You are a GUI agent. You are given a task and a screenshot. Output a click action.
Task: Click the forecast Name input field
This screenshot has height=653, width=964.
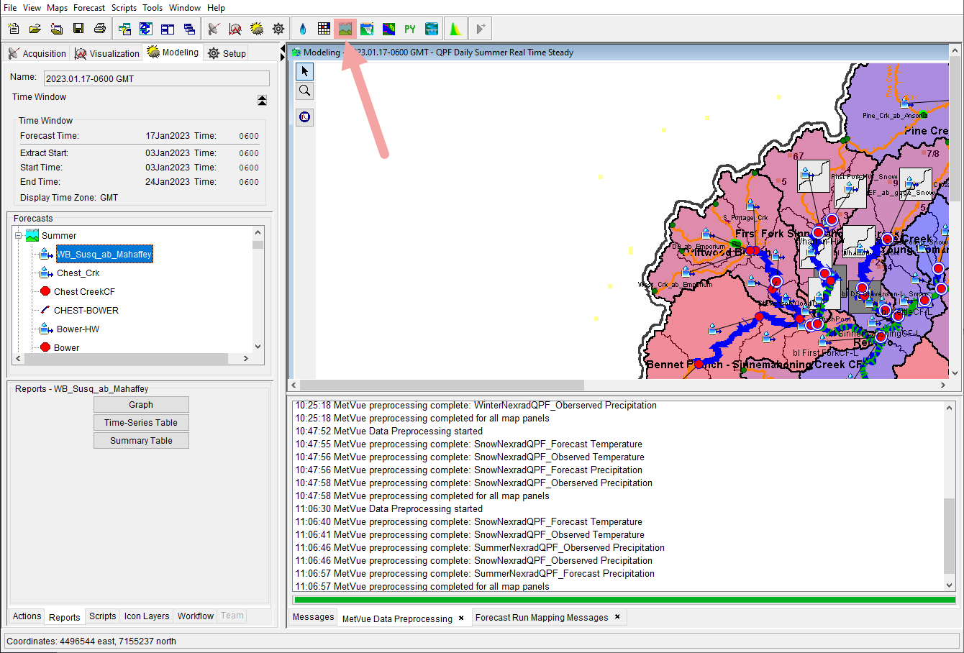pyautogui.click(x=156, y=78)
